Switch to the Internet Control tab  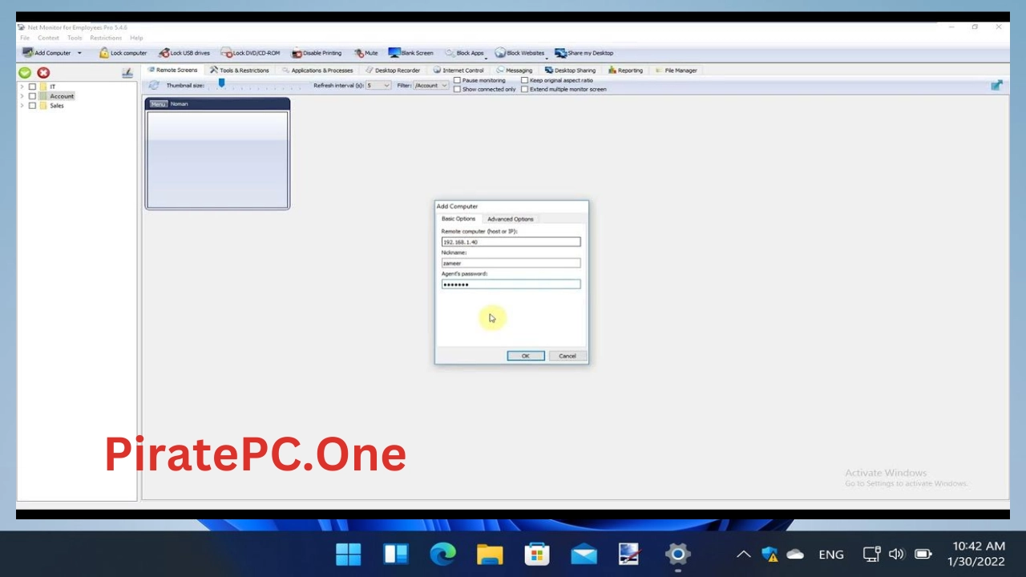coord(458,70)
